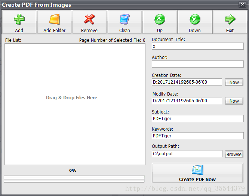Click the Output Path text field

(187, 154)
